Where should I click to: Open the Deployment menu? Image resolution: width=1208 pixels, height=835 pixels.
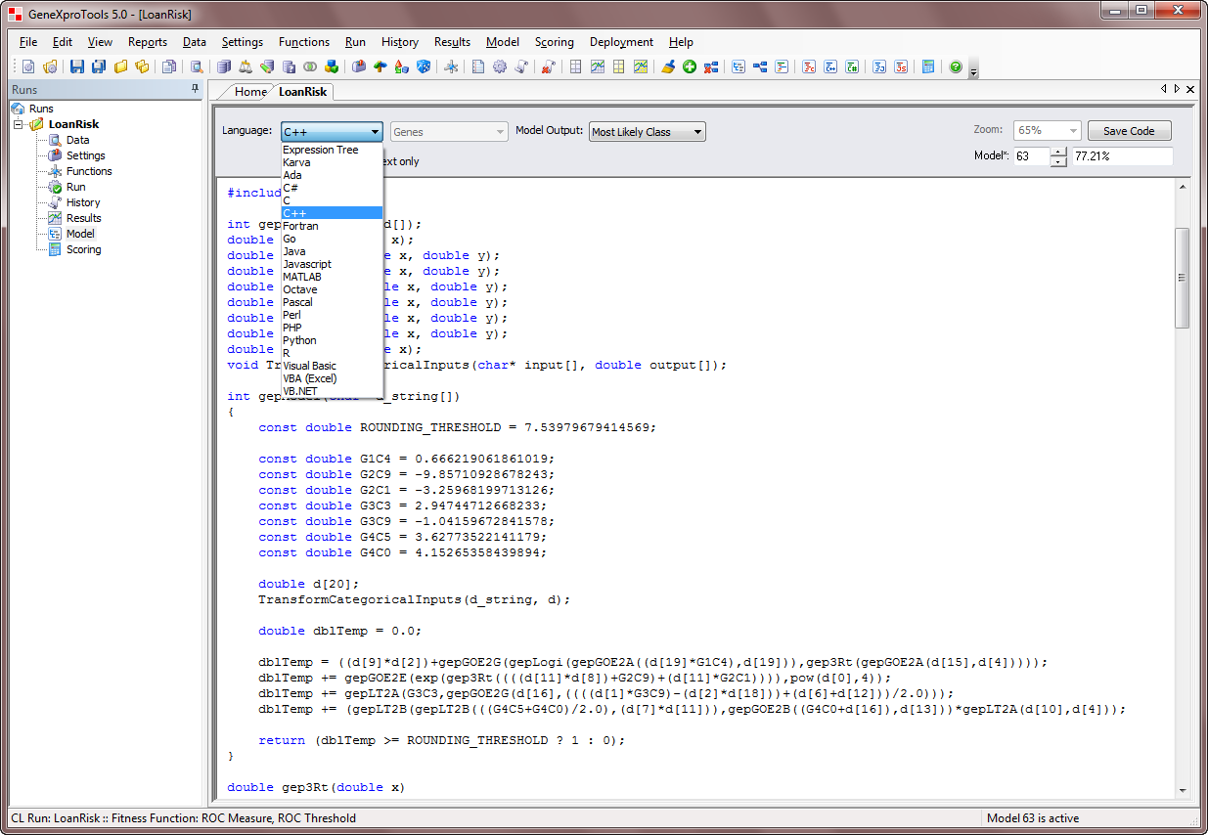pos(621,42)
